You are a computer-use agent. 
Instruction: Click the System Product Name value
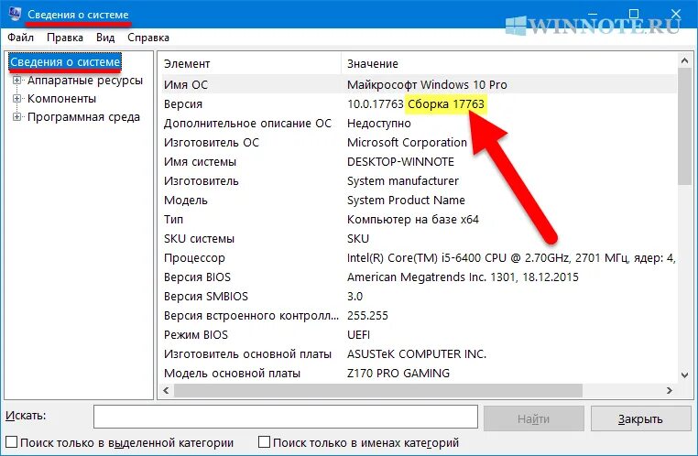coord(406,201)
